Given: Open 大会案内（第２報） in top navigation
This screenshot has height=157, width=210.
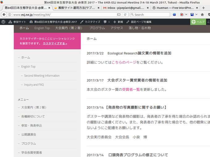Looking at the screenshot, I should pos(69,28).
